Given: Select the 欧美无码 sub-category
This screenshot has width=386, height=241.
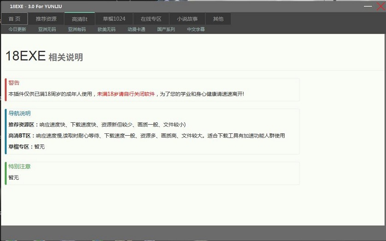Looking at the screenshot, I should tap(106, 29).
